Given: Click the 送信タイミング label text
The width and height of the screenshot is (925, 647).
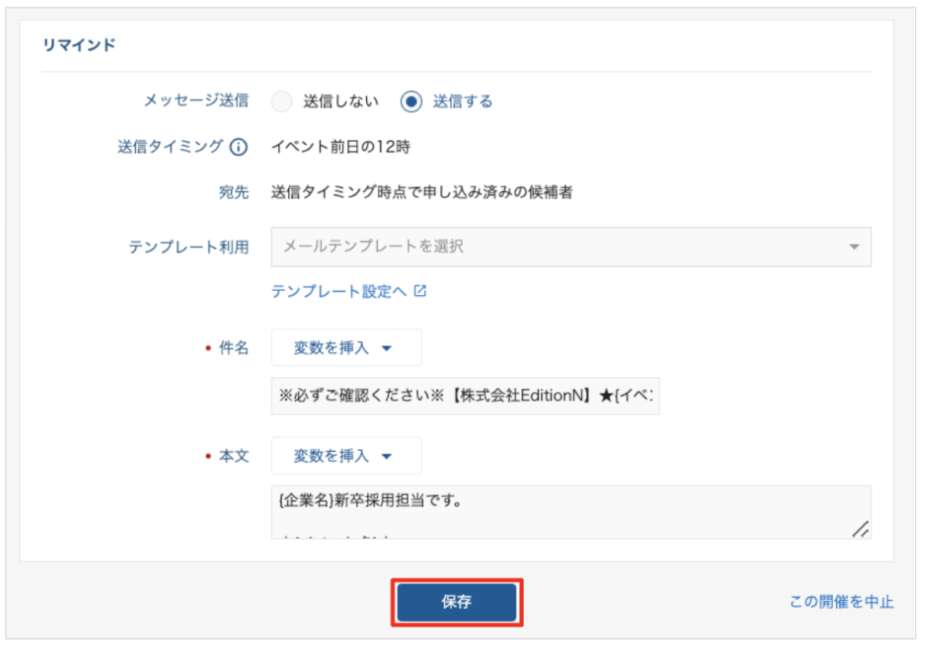Looking at the screenshot, I should [170, 147].
